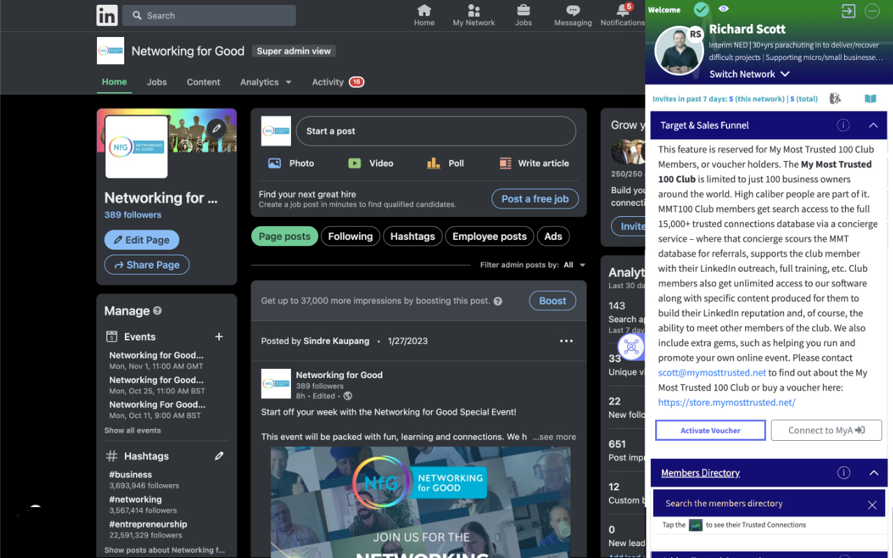Image resolution: width=893 pixels, height=558 pixels.
Task: Open the store.mymosttrusted.net link
Action: click(728, 402)
